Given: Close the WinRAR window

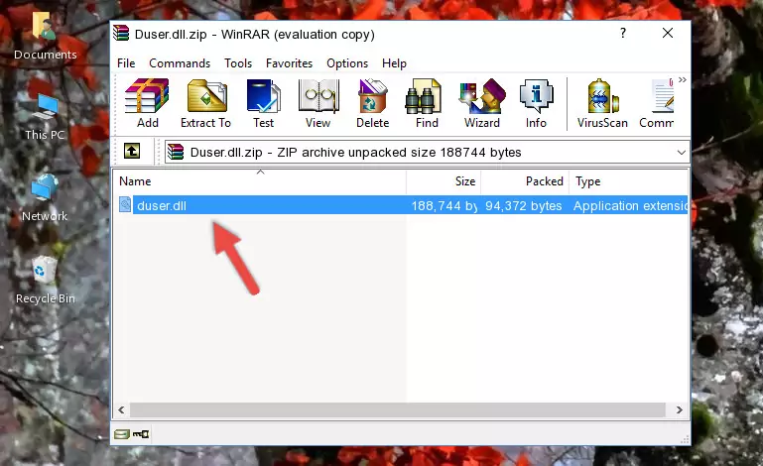Looking at the screenshot, I should coord(668,33).
